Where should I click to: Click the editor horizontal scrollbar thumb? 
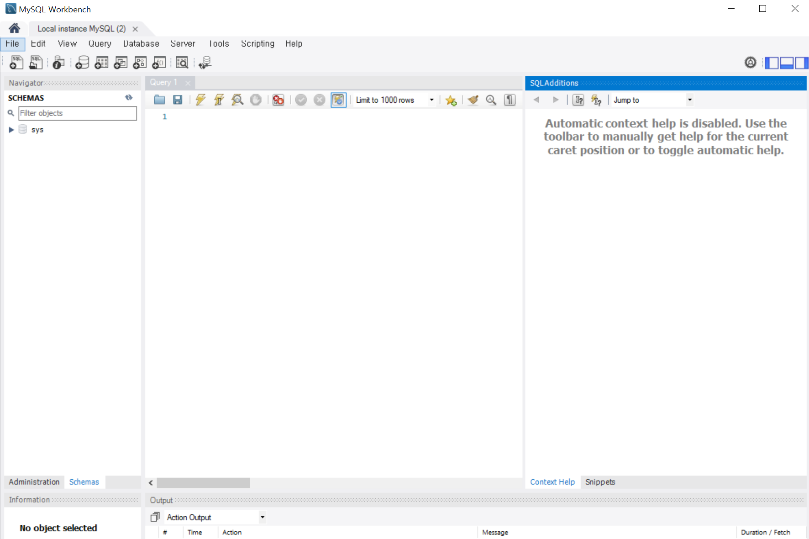pyautogui.click(x=203, y=483)
